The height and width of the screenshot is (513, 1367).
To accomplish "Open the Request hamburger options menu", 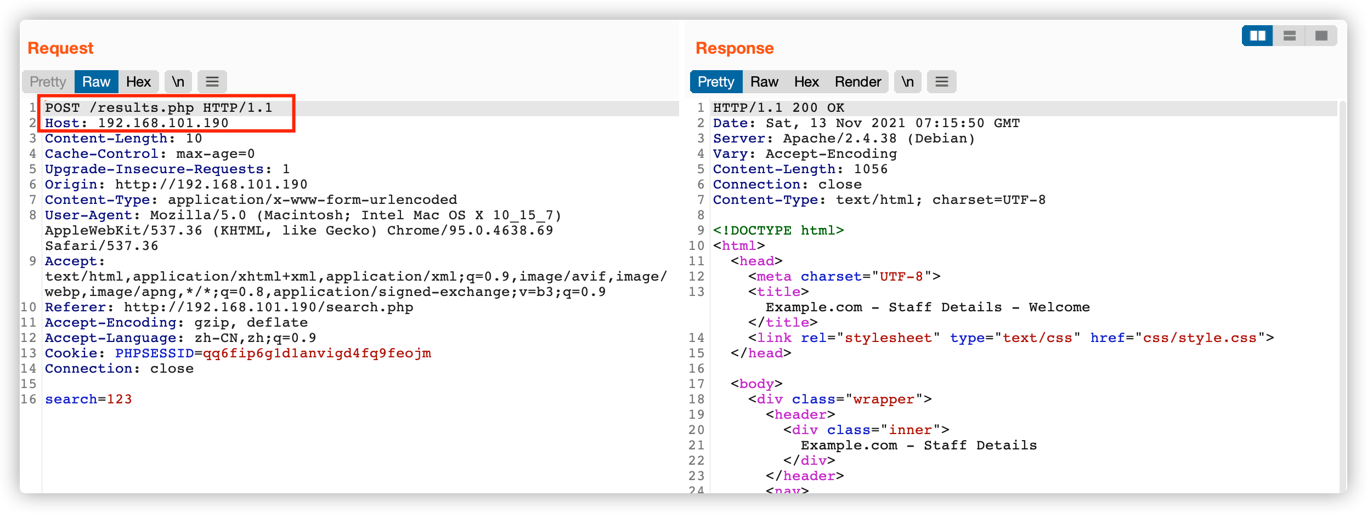I will pos(212,82).
